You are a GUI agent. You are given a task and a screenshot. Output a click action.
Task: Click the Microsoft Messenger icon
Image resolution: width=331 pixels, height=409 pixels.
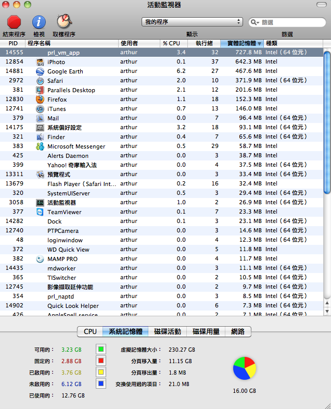40,146
